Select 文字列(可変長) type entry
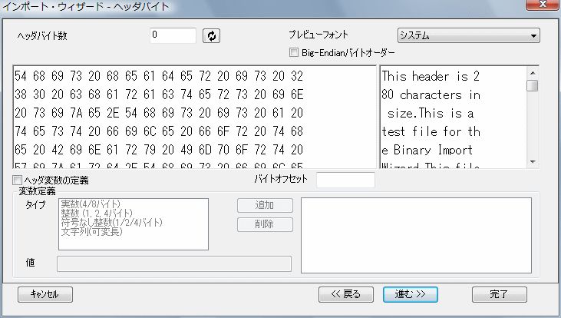561x318 pixels. point(91,232)
